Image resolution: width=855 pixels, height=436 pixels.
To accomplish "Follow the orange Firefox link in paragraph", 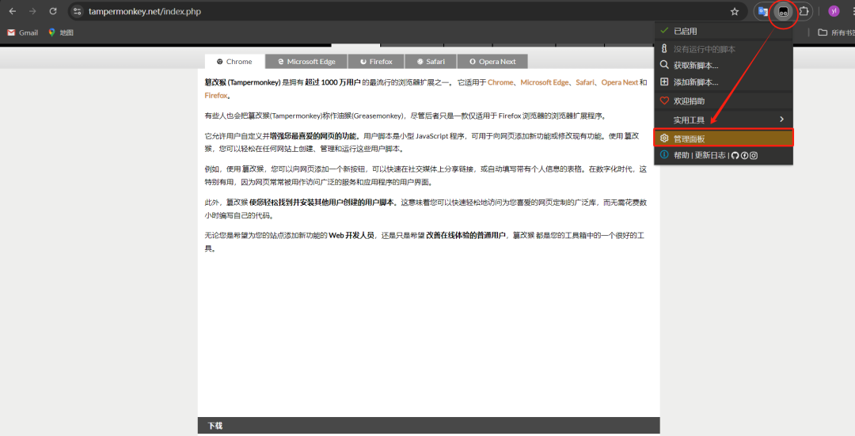I will (x=216, y=96).
